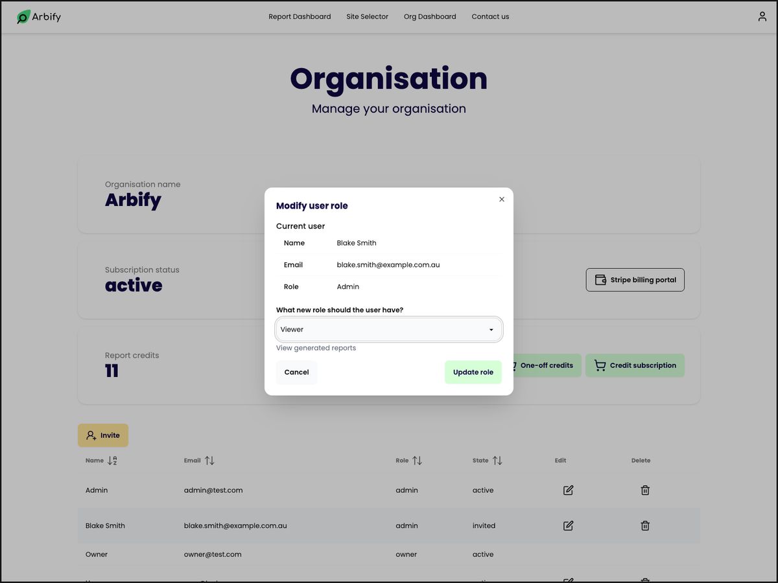Click the dropdown chevron next to Viewer

(491, 329)
